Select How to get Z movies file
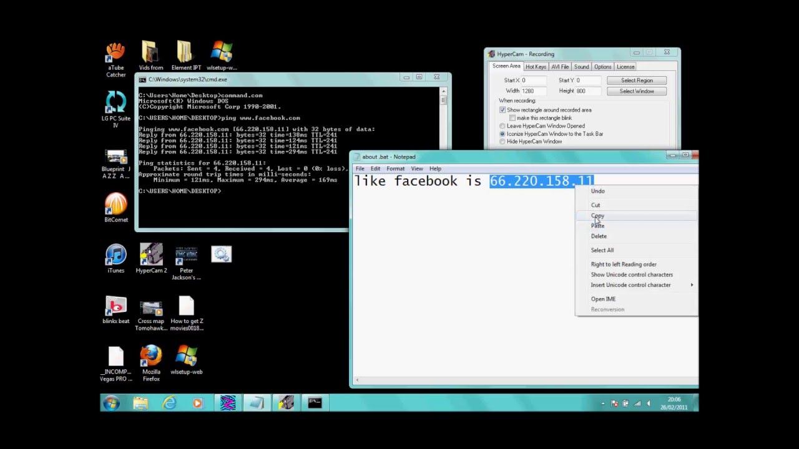 [x=187, y=314]
